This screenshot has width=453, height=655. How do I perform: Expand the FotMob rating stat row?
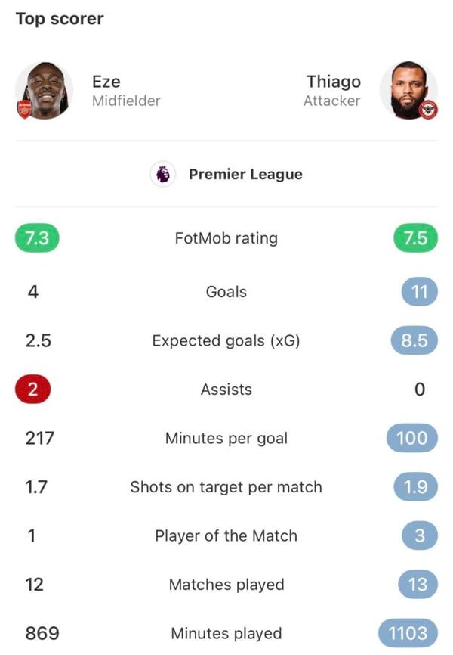tap(226, 237)
